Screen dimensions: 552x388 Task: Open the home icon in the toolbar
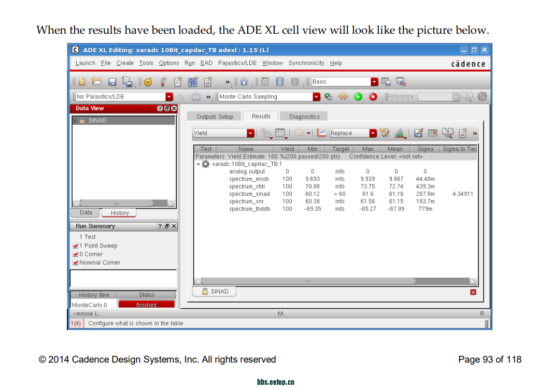point(244,82)
